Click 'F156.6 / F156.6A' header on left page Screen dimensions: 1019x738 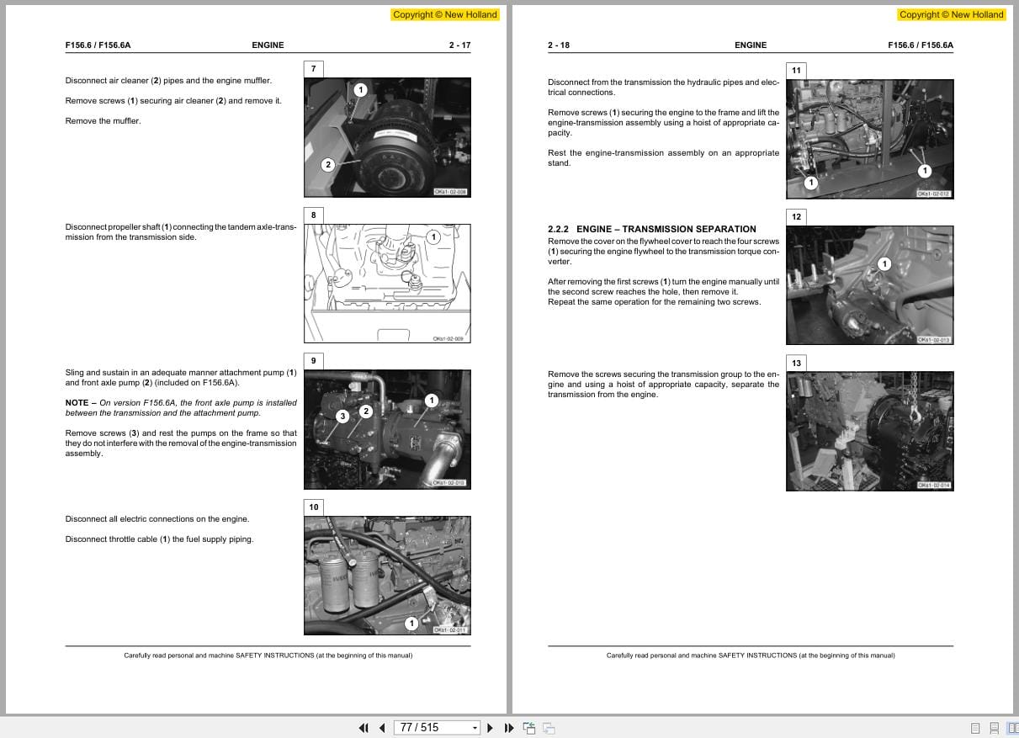98,45
